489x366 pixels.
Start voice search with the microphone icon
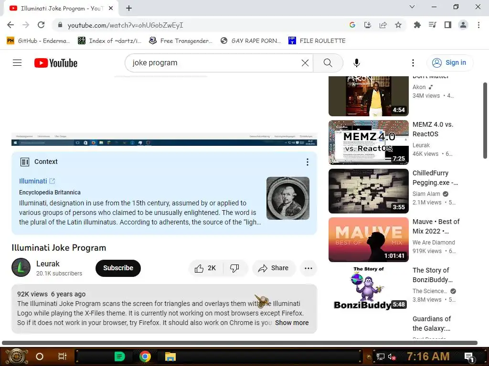[356, 63]
